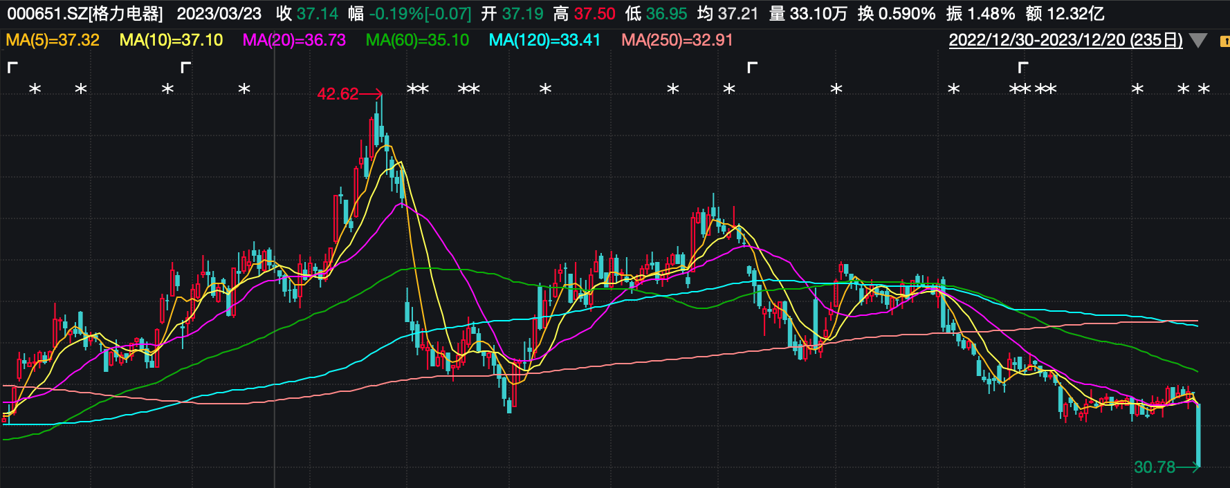1230x488 pixels.
Task: Select the MA(120)=33.41 indicator label
Action: click(x=544, y=40)
